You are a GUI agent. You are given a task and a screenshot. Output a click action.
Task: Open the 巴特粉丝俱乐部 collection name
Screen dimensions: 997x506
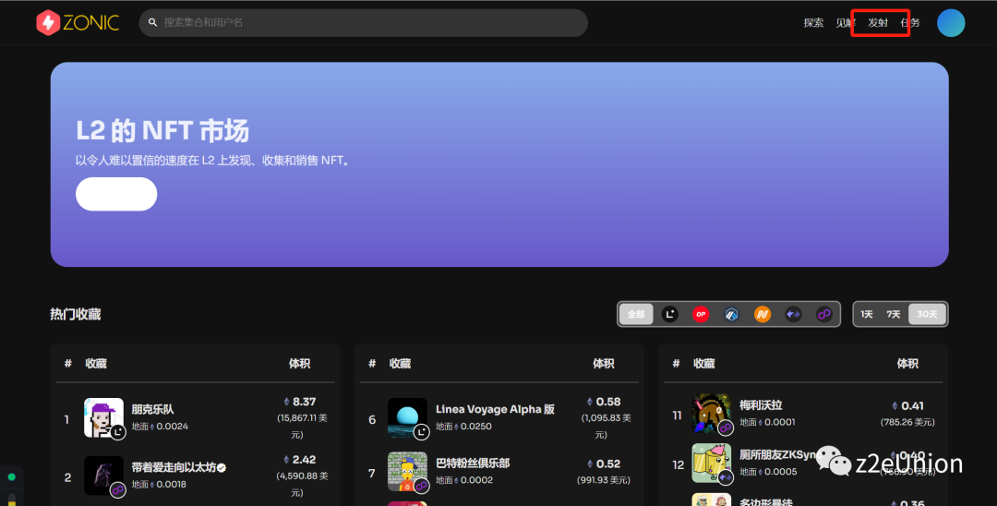473,464
